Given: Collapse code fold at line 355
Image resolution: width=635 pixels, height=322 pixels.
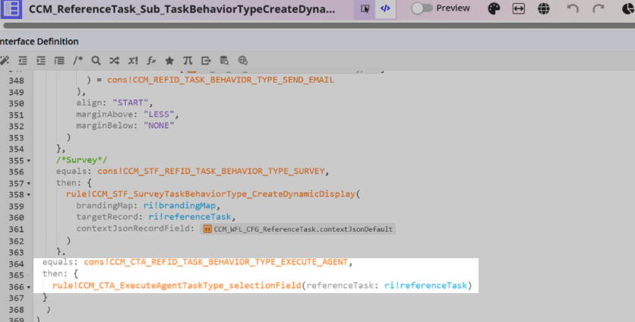Looking at the screenshot, I should (x=29, y=161).
